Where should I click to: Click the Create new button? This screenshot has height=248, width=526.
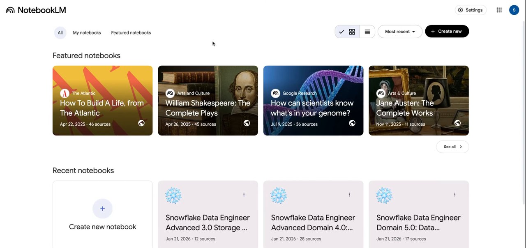click(447, 32)
